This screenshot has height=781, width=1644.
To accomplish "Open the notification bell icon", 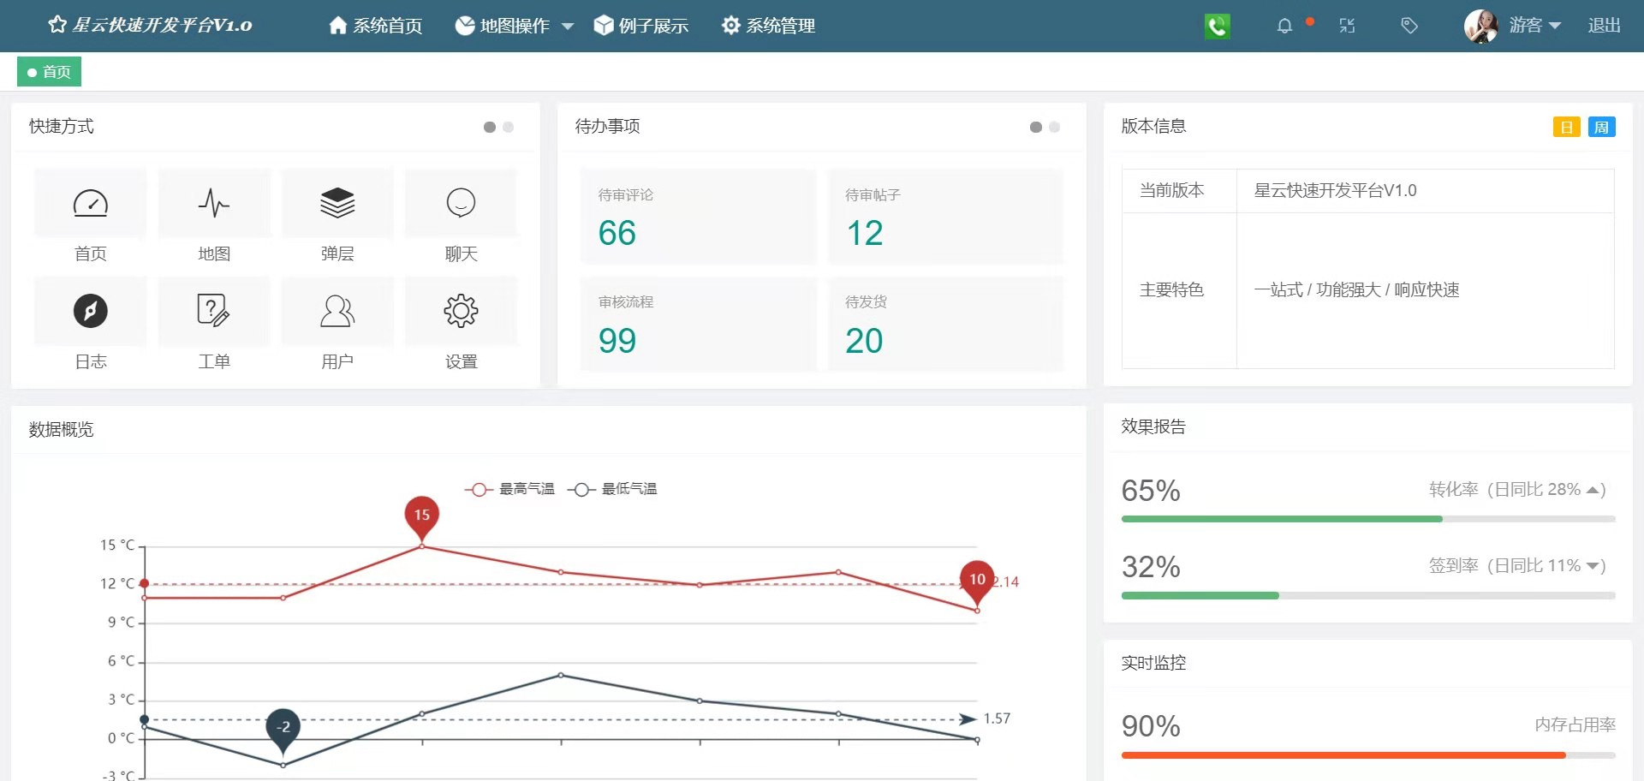I will (x=1284, y=26).
